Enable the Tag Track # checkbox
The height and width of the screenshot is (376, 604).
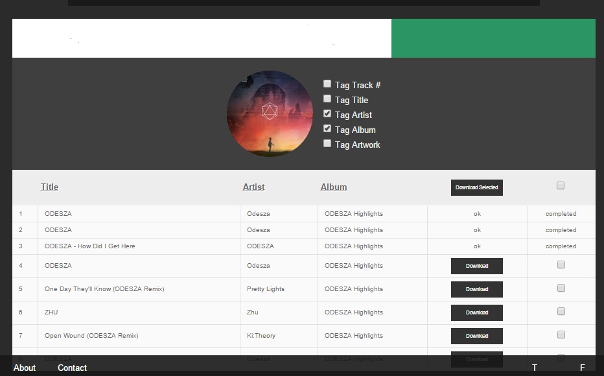click(327, 84)
